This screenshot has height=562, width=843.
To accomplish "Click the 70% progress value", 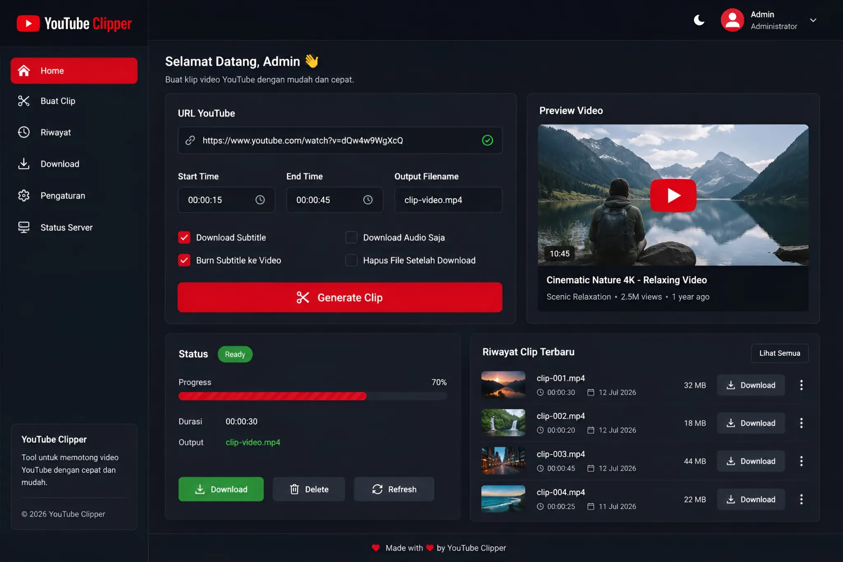I will pyautogui.click(x=439, y=382).
